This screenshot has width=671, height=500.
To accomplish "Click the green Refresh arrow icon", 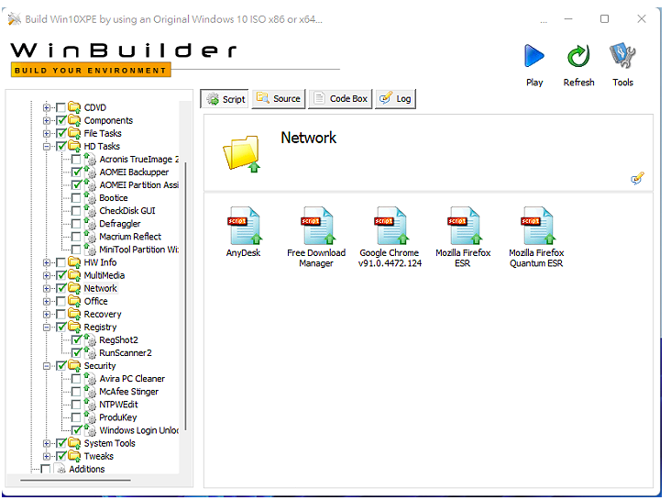I will [x=578, y=56].
